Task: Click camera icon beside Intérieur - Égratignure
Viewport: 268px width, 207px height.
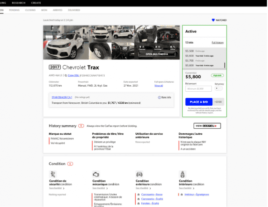Action: (182, 194)
